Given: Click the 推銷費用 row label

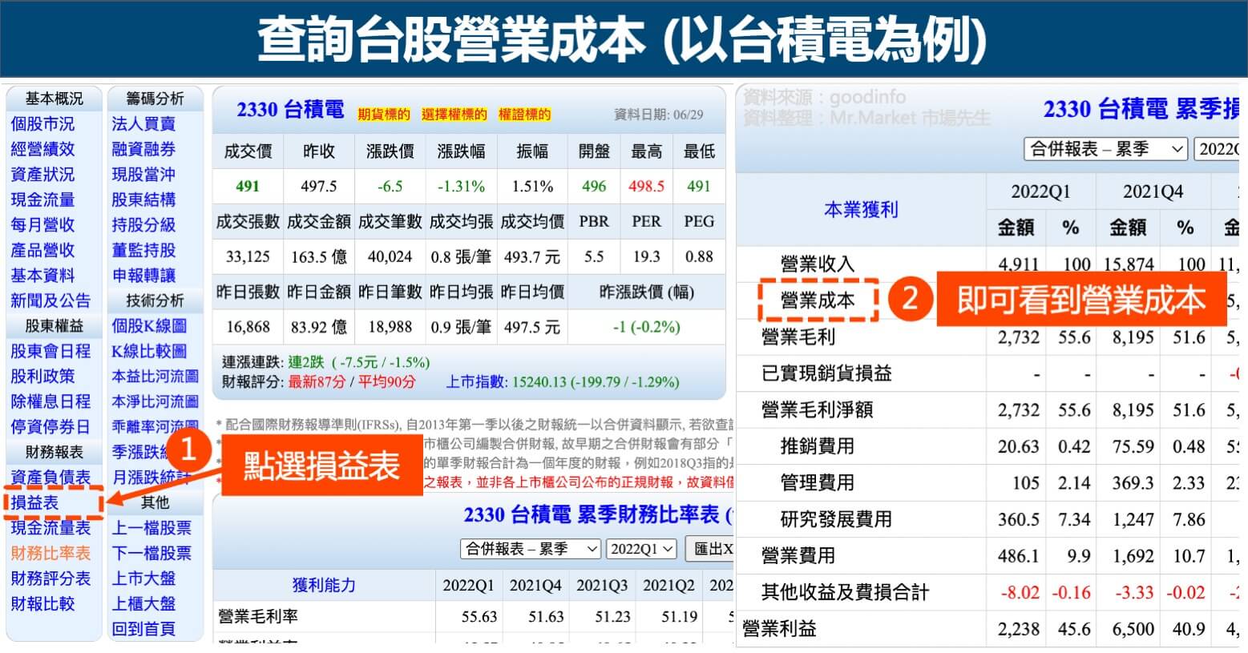Looking at the screenshot, I should point(818,446).
